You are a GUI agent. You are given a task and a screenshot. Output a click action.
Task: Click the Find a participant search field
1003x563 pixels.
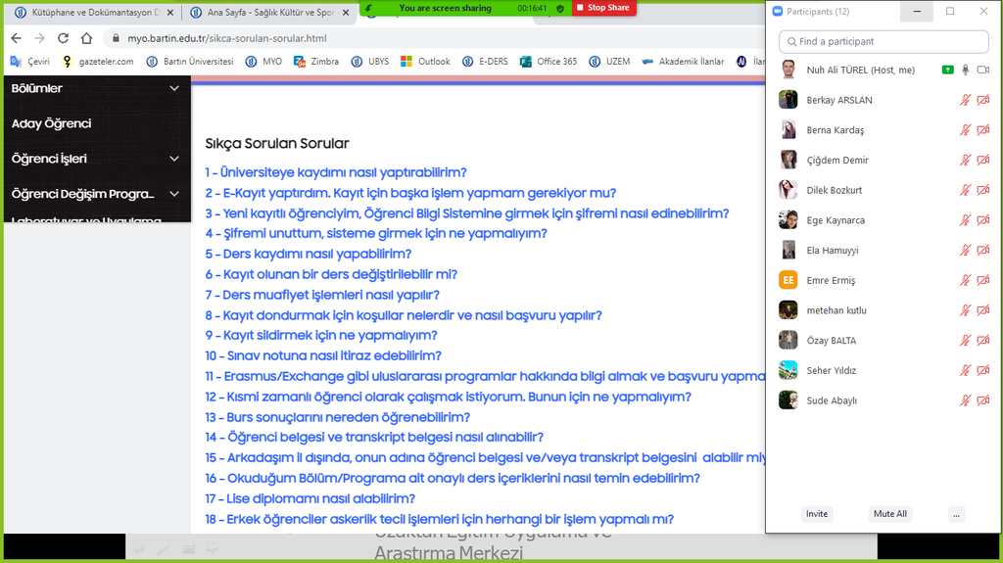[884, 41]
